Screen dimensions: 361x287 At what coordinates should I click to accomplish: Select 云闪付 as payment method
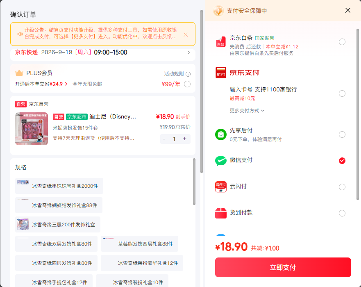click(342, 187)
